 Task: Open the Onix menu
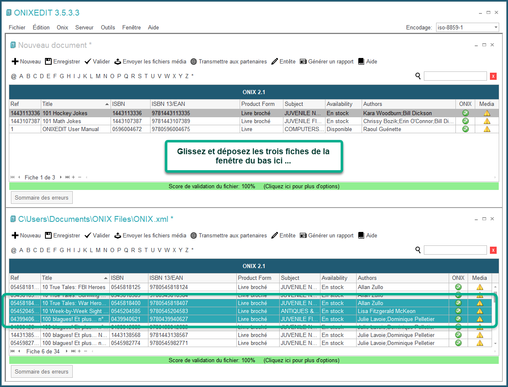62,27
